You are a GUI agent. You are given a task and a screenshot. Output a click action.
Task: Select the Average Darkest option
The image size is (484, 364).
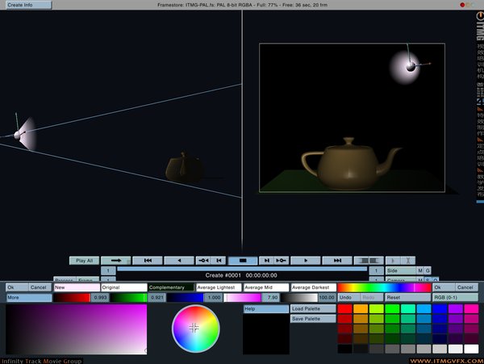pyautogui.click(x=312, y=287)
